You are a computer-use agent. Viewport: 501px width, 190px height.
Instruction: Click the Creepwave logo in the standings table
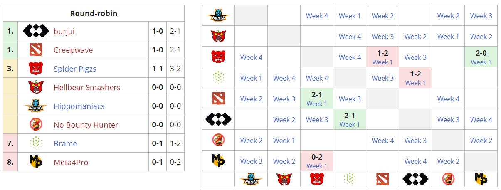(36, 50)
